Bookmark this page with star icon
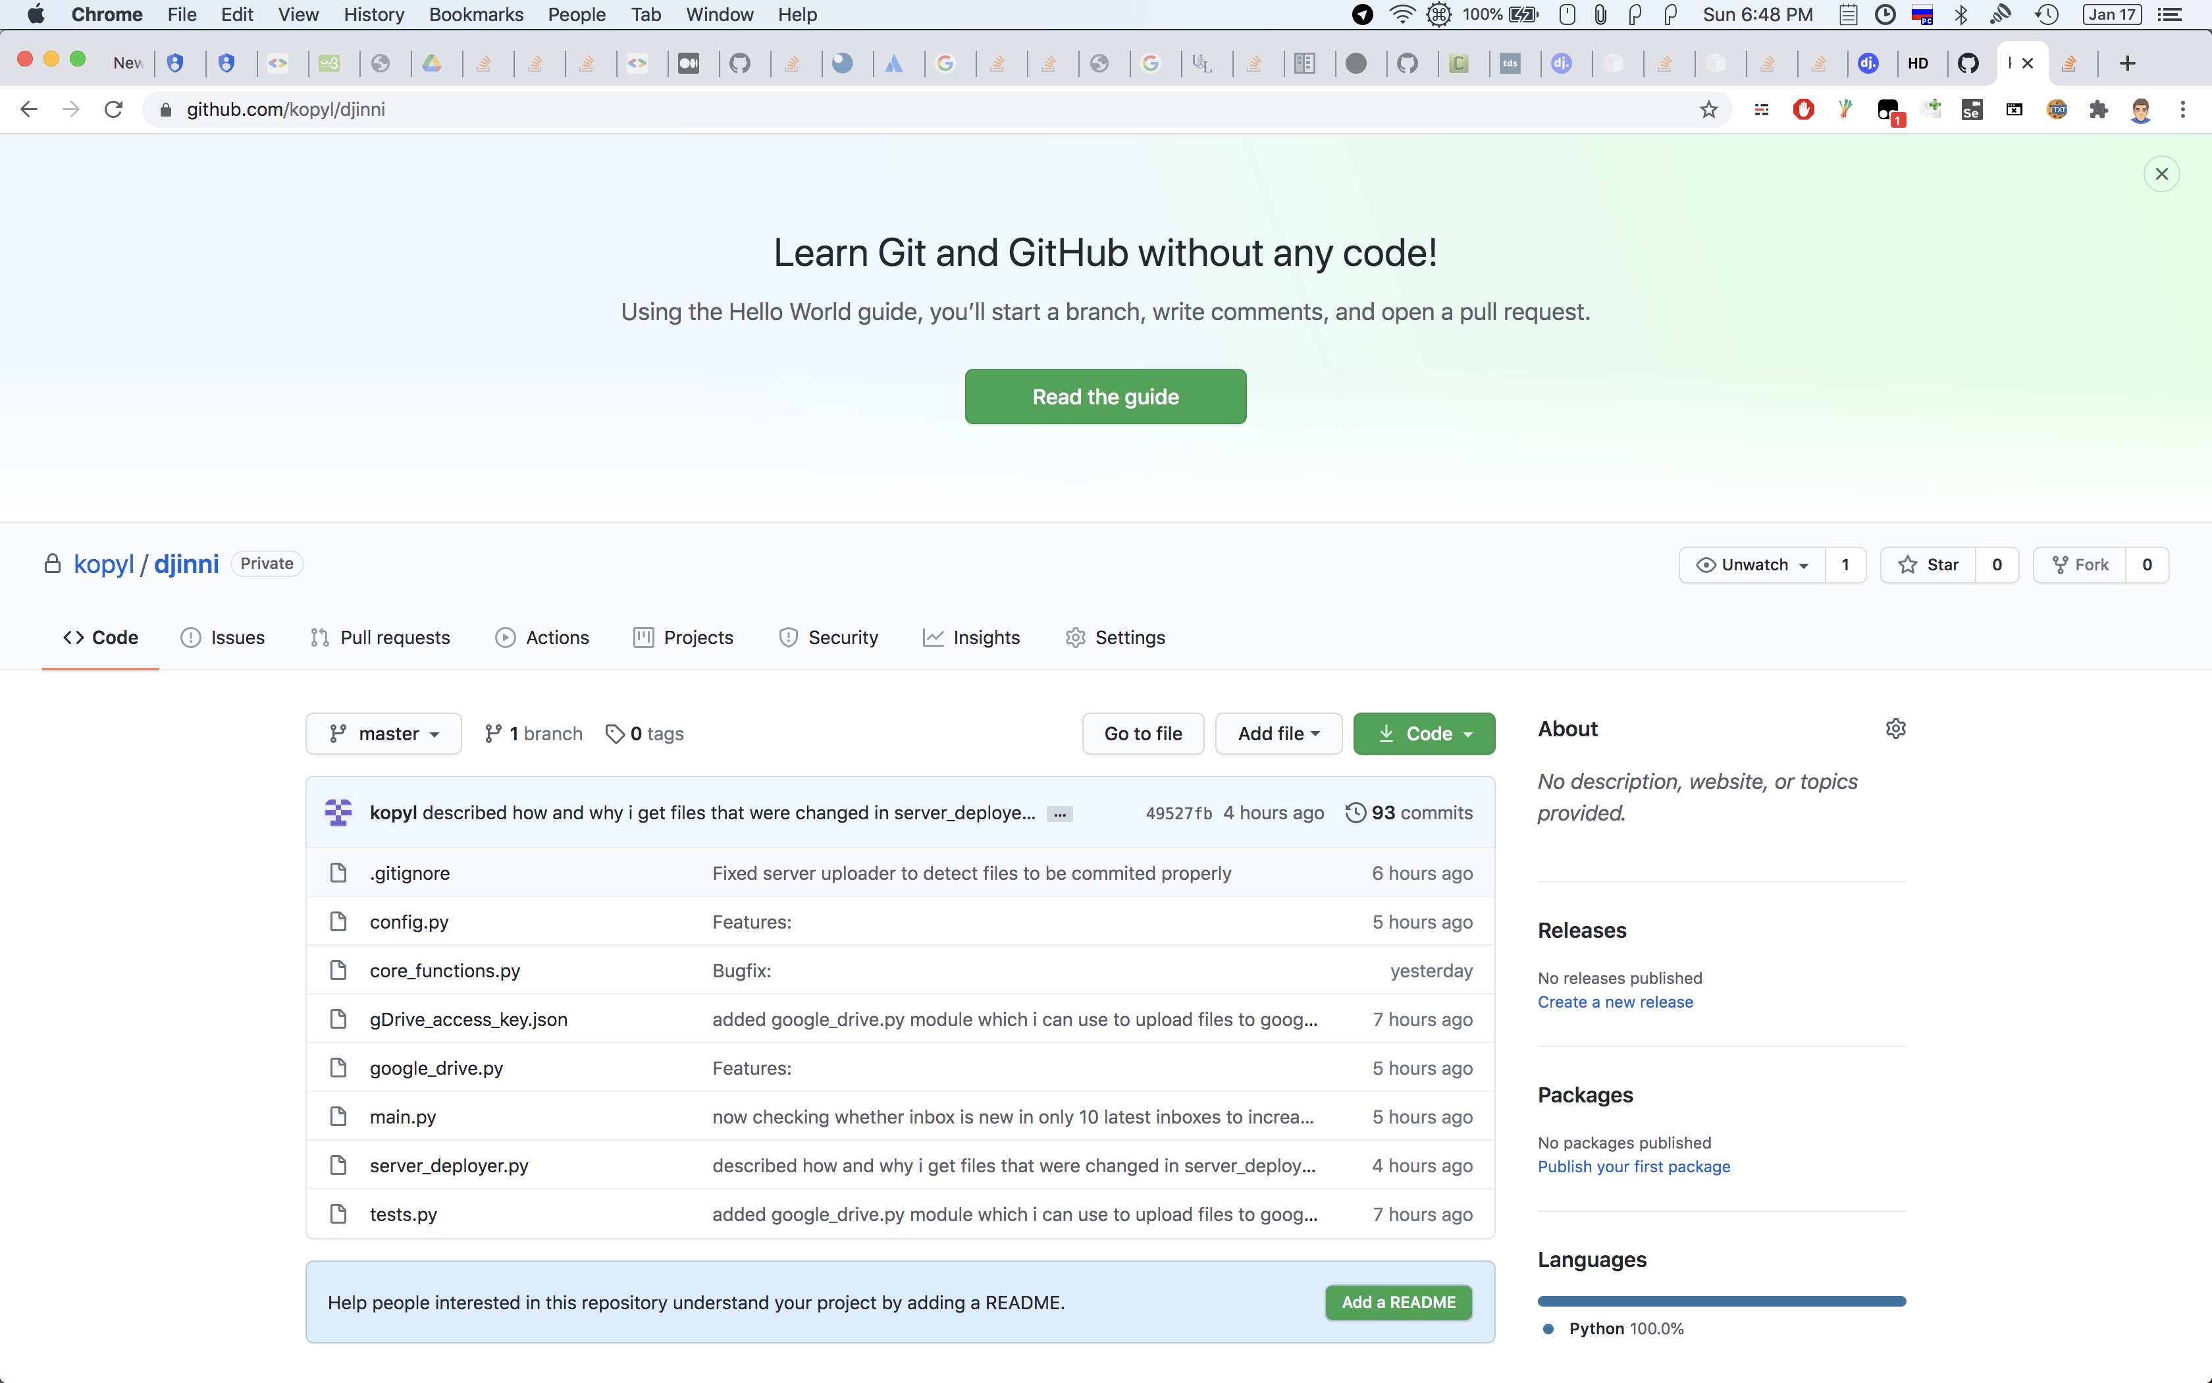This screenshot has width=2212, height=1383. click(x=1708, y=110)
